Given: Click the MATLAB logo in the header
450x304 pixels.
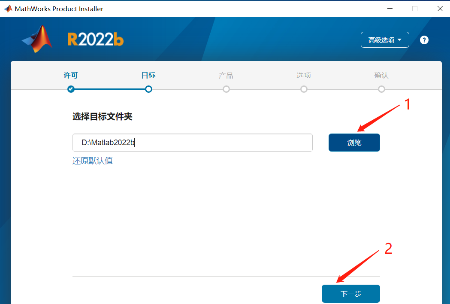Looking at the screenshot, I should (x=37, y=39).
